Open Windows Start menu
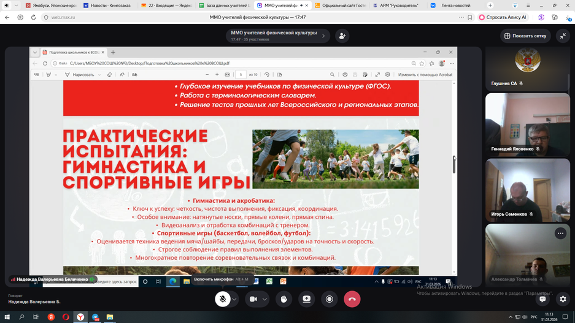The height and width of the screenshot is (323, 575). tap(7, 317)
